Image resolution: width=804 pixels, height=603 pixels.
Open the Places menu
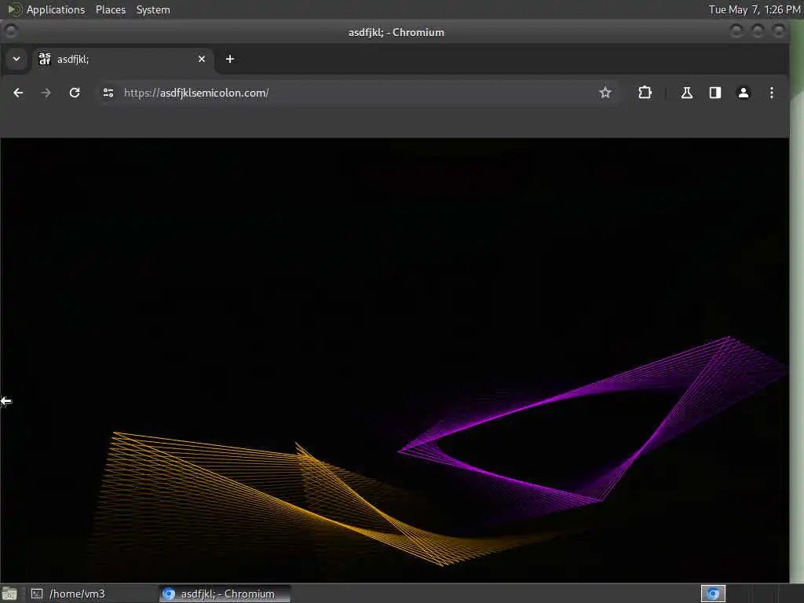pyautogui.click(x=111, y=9)
